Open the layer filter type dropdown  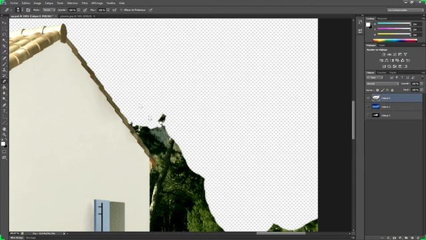coord(375,78)
